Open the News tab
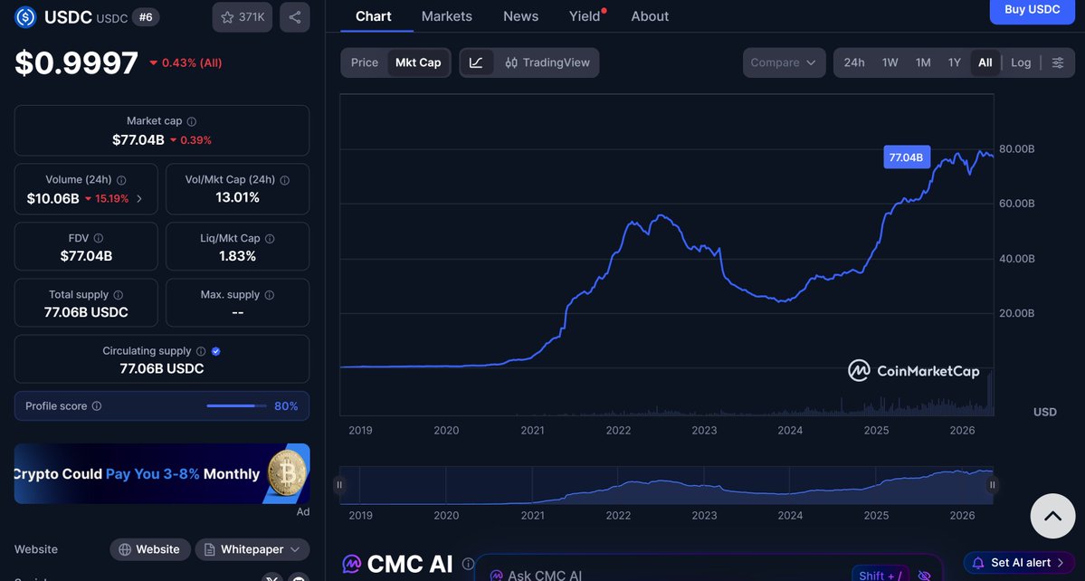This screenshot has height=581, width=1085. pos(520,16)
